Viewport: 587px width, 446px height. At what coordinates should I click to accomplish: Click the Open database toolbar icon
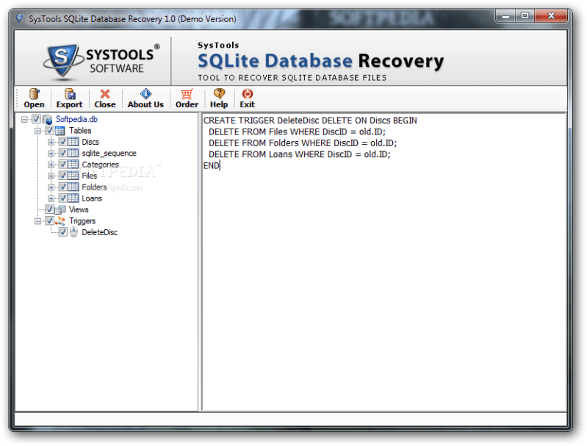tap(34, 94)
